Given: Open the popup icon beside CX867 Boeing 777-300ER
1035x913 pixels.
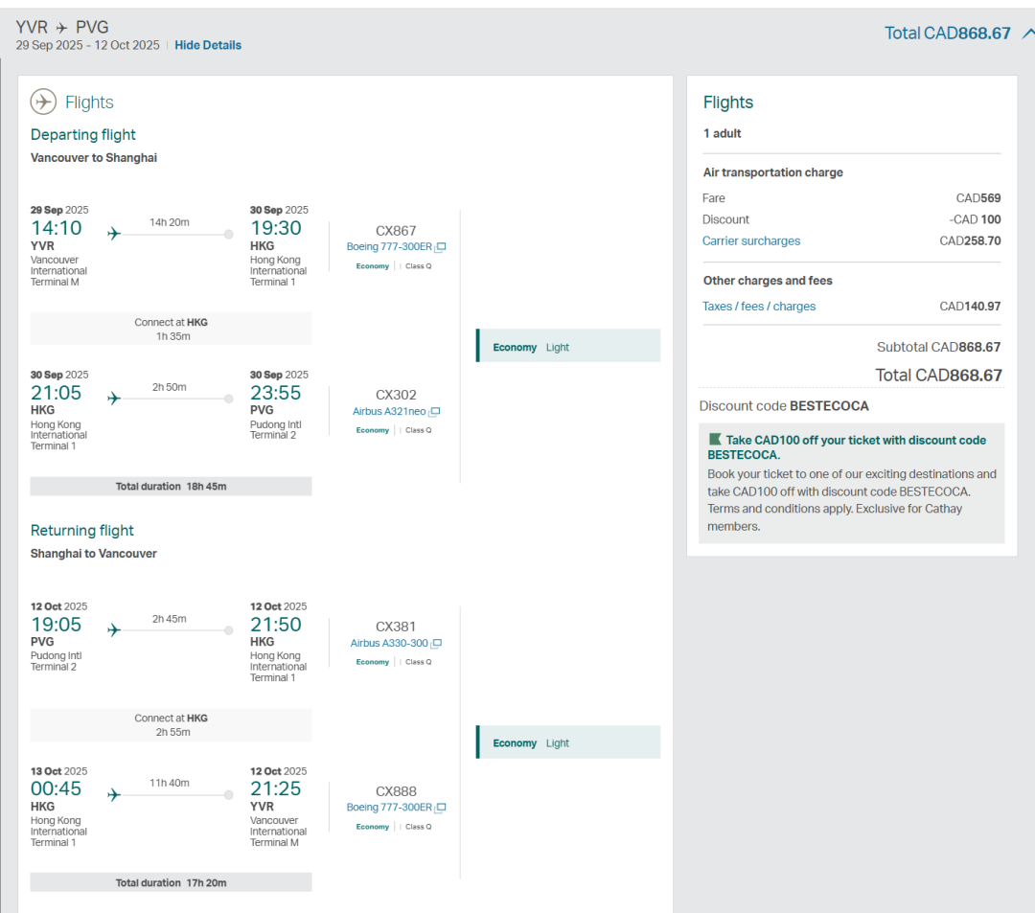Looking at the screenshot, I should [x=441, y=247].
